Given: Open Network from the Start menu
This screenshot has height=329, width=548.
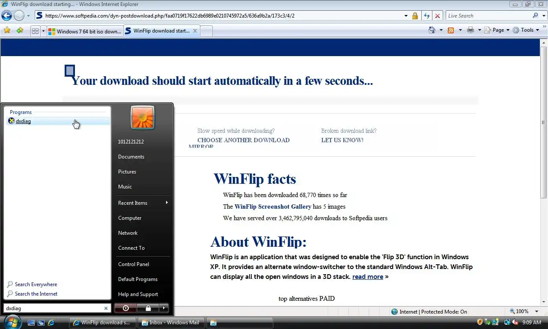Looking at the screenshot, I should point(128,233).
